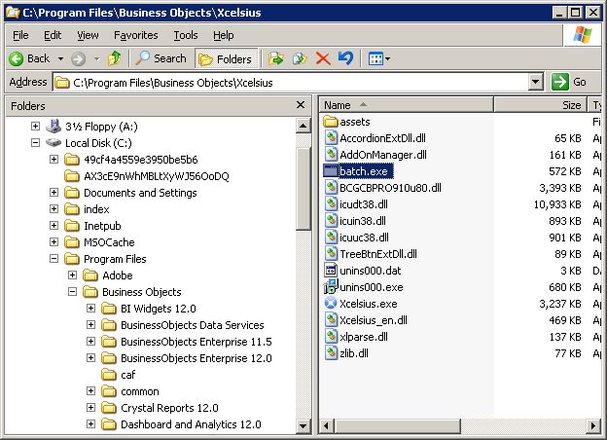Click the Copy To folder icon

pyautogui.click(x=300, y=58)
